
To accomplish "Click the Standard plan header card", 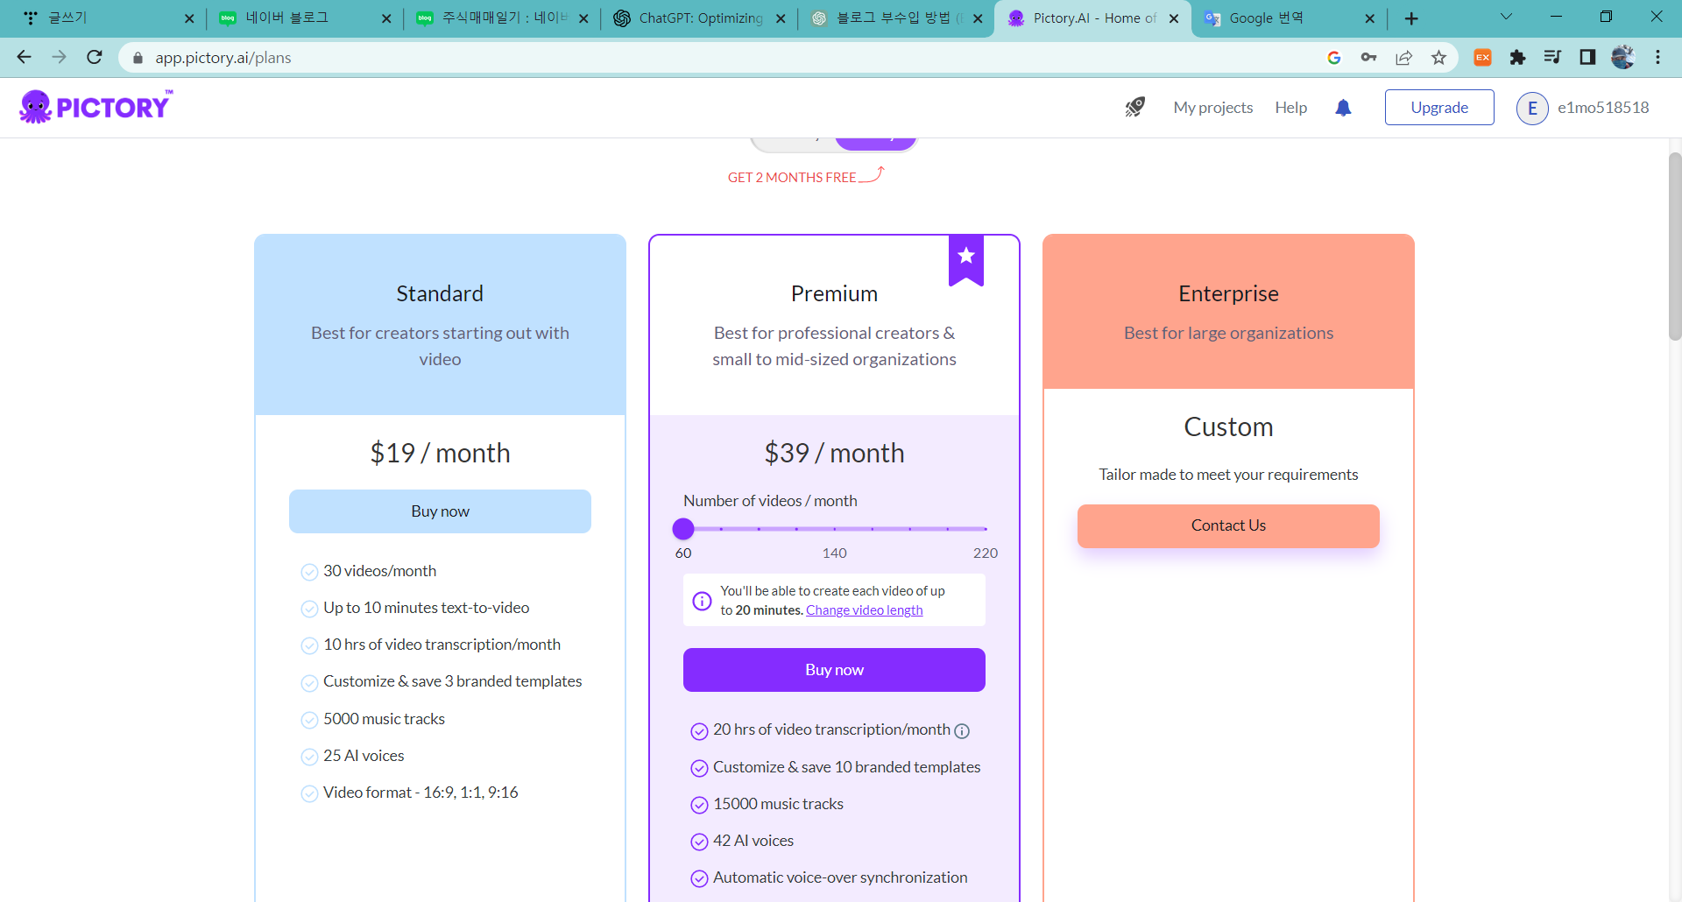I will 440,325.
